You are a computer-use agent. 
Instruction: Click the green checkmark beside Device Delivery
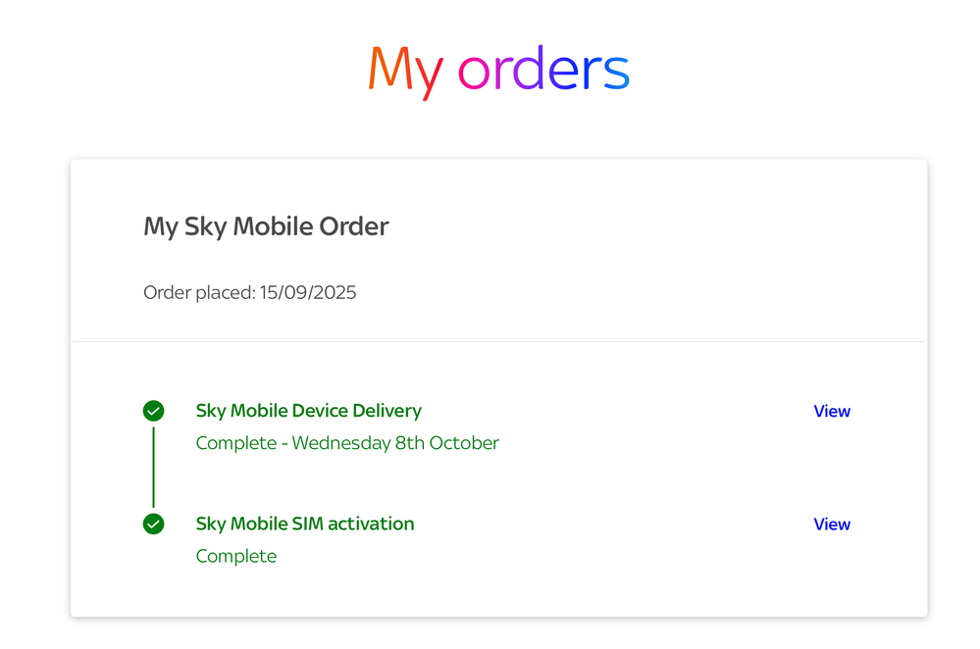(153, 411)
